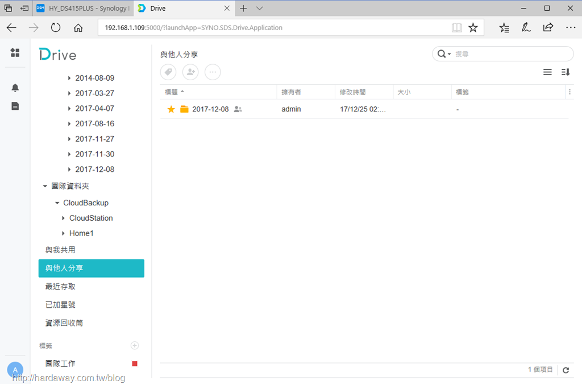The width and height of the screenshot is (582, 384).
Task: Click the label tag toolbar button
Action: pos(168,72)
